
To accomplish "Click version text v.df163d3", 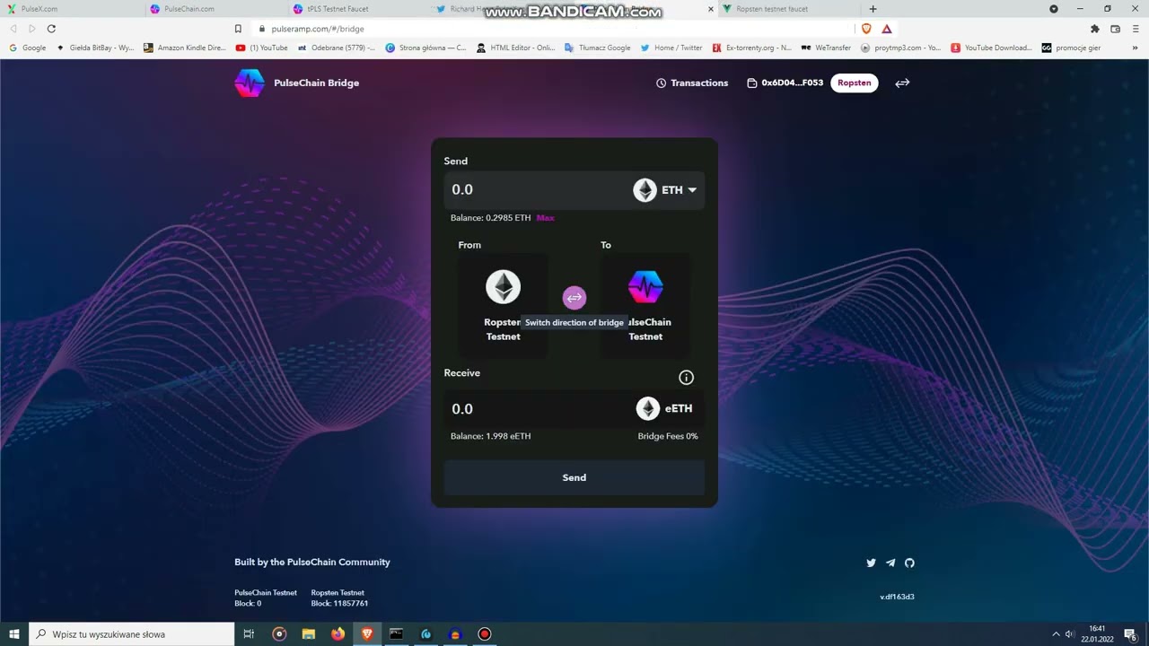I will [x=897, y=597].
